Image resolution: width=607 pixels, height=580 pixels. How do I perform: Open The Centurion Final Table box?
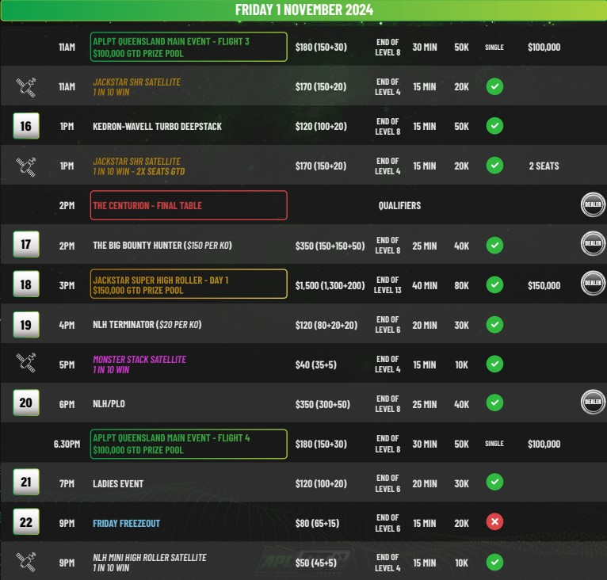click(189, 205)
